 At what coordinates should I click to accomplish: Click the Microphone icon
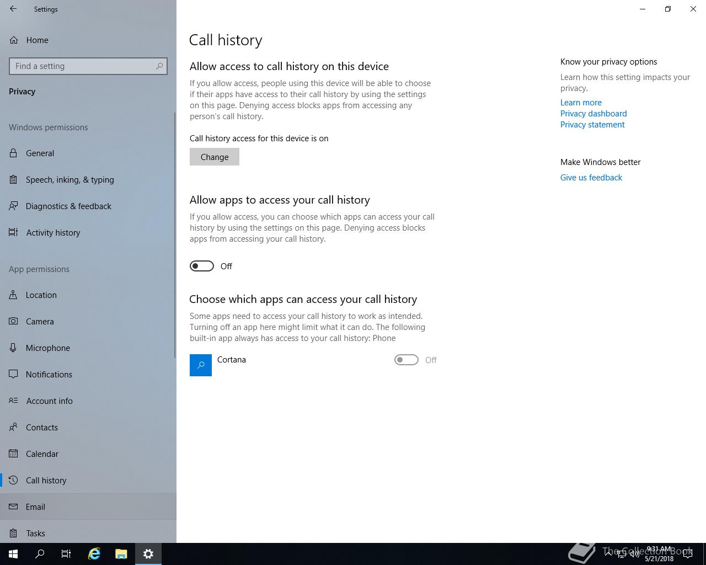point(13,348)
